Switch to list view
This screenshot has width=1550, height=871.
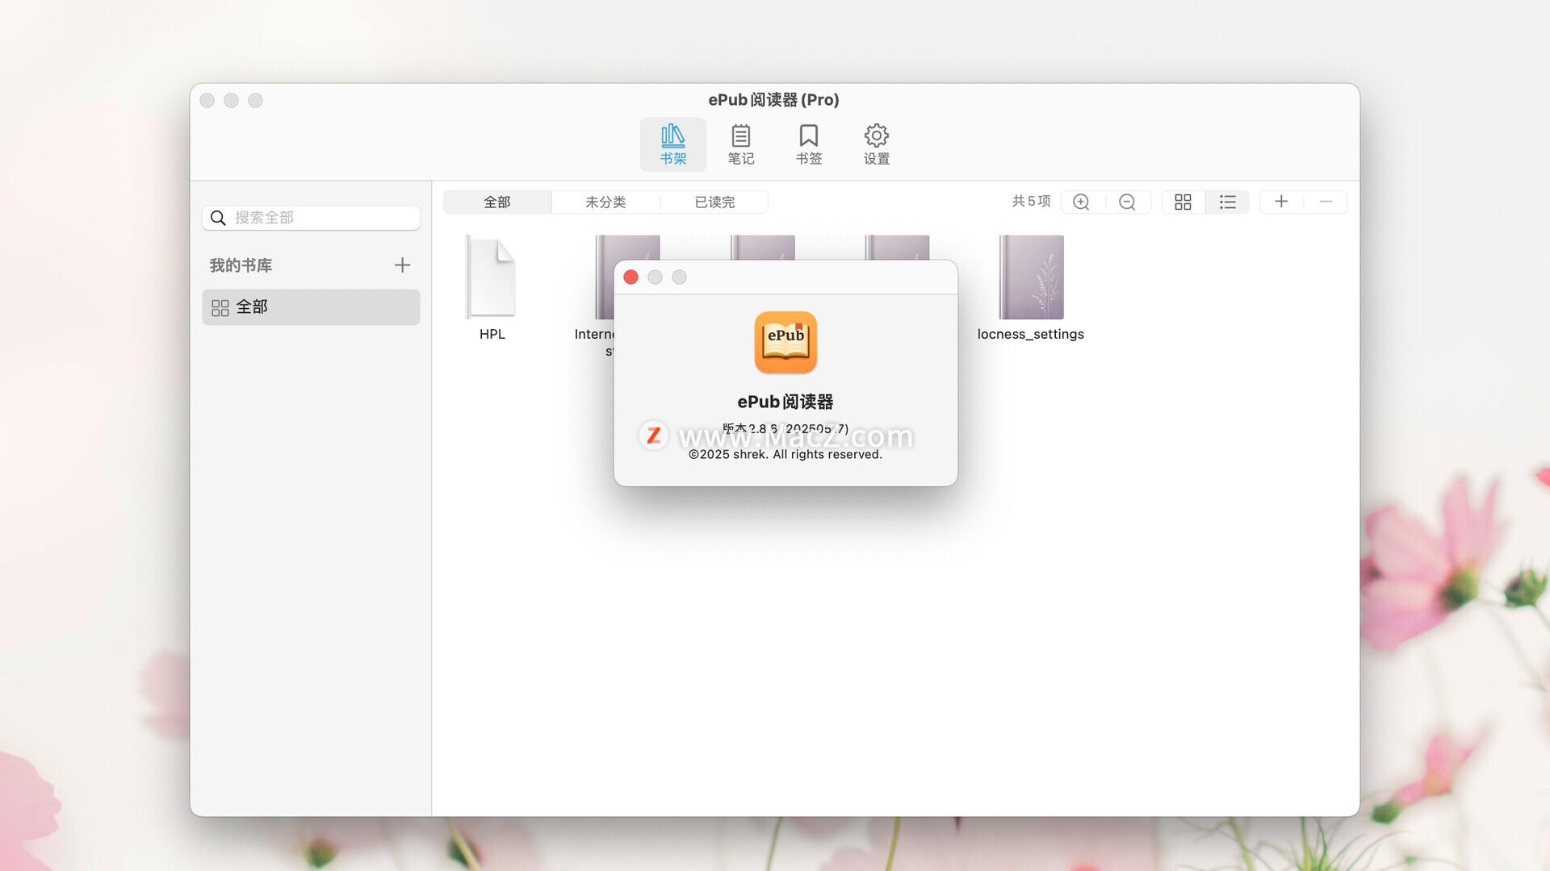coord(1228,202)
